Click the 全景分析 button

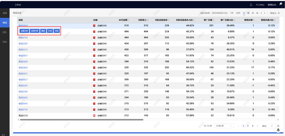pyautogui.click(x=24, y=31)
